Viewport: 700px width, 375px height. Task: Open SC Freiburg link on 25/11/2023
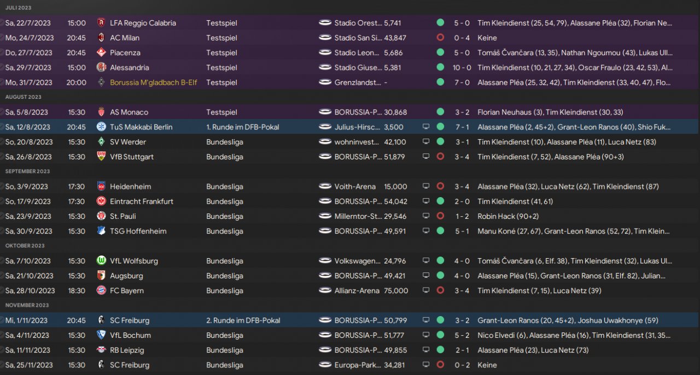(130, 365)
